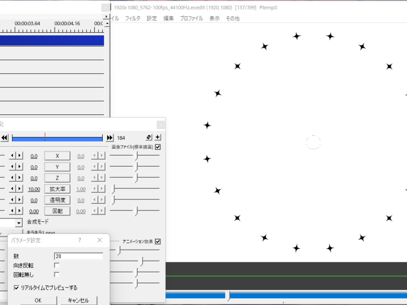407x305 pixels.
Task: Click the plus icon to add filter effect
Action: (x=157, y=137)
